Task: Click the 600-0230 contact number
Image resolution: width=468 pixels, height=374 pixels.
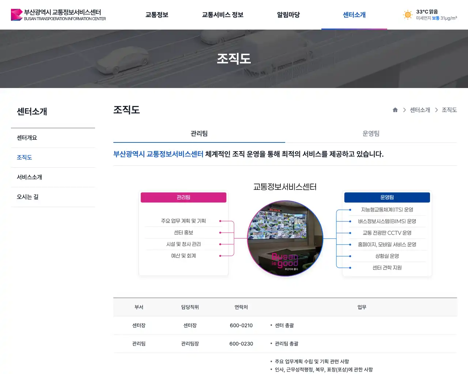Action: [x=241, y=344]
